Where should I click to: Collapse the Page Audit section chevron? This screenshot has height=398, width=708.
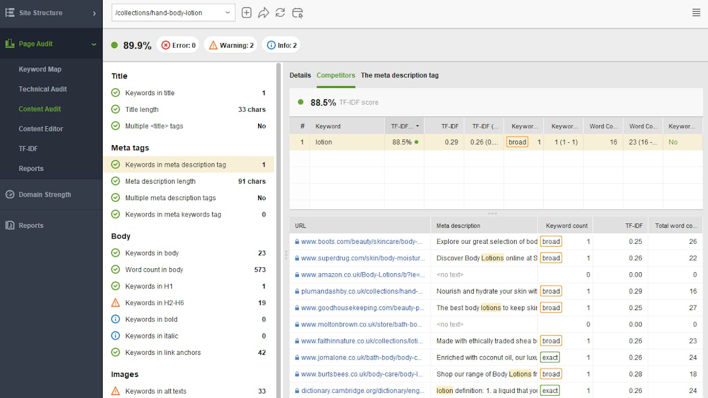(94, 44)
